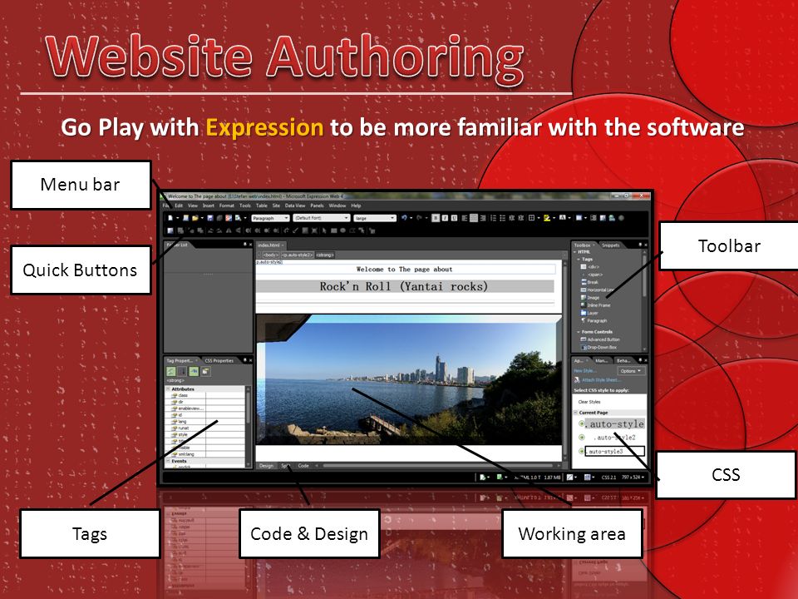
Task: Toggle Italic formatting
Action: [445, 218]
